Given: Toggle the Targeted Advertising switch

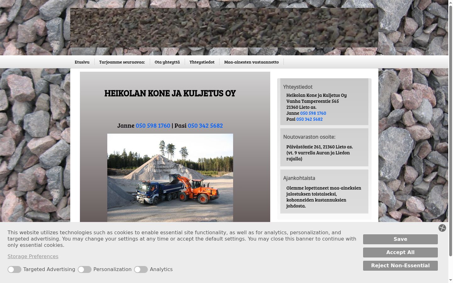Looking at the screenshot, I should (14, 269).
